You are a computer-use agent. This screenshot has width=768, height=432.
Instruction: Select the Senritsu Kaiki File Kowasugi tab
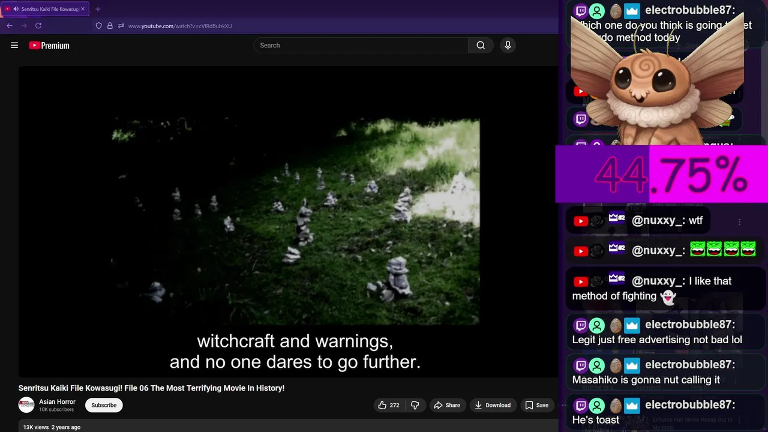coord(46,9)
